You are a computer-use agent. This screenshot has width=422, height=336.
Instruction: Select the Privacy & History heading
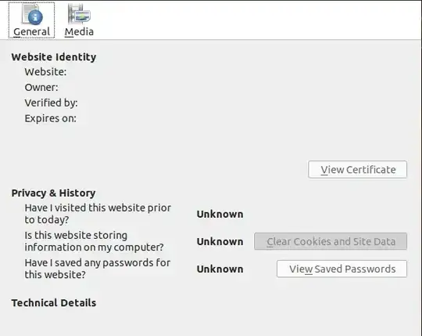pos(53,193)
